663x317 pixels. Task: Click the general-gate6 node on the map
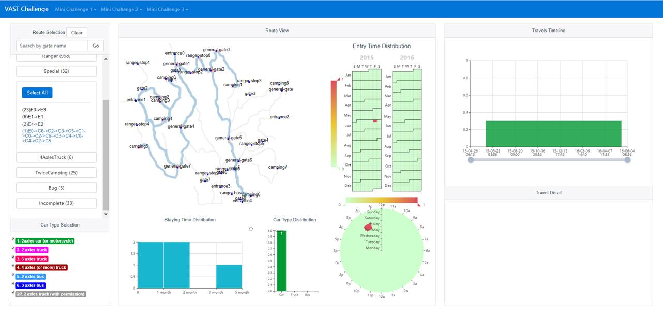(x=239, y=160)
